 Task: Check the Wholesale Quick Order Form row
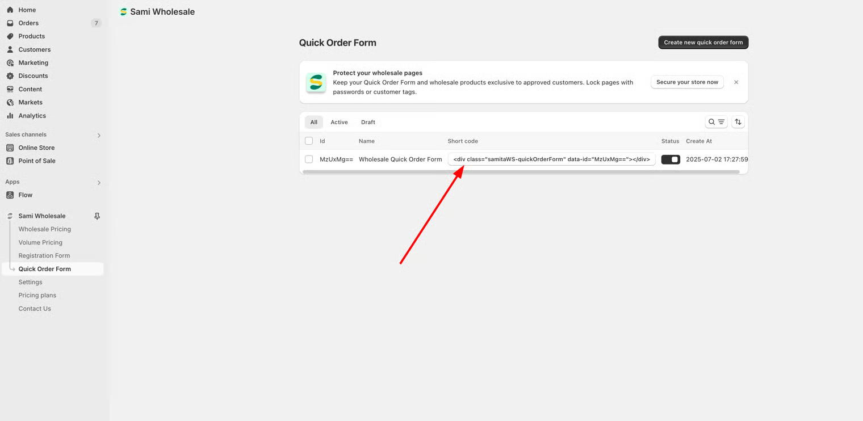(x=309, y=159)
